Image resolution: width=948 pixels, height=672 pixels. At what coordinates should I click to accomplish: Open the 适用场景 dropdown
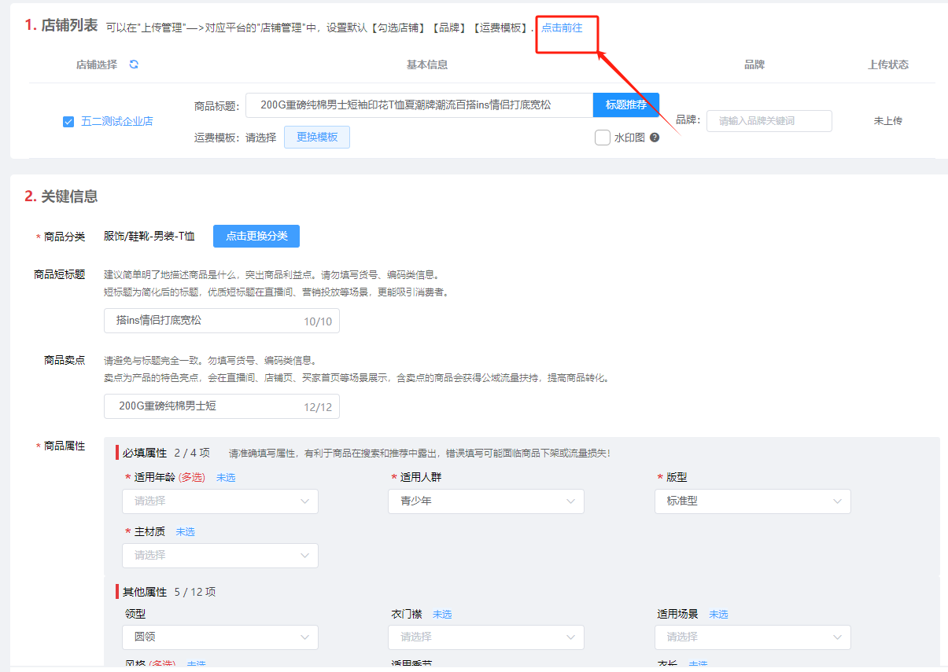(x=753, y=637)
